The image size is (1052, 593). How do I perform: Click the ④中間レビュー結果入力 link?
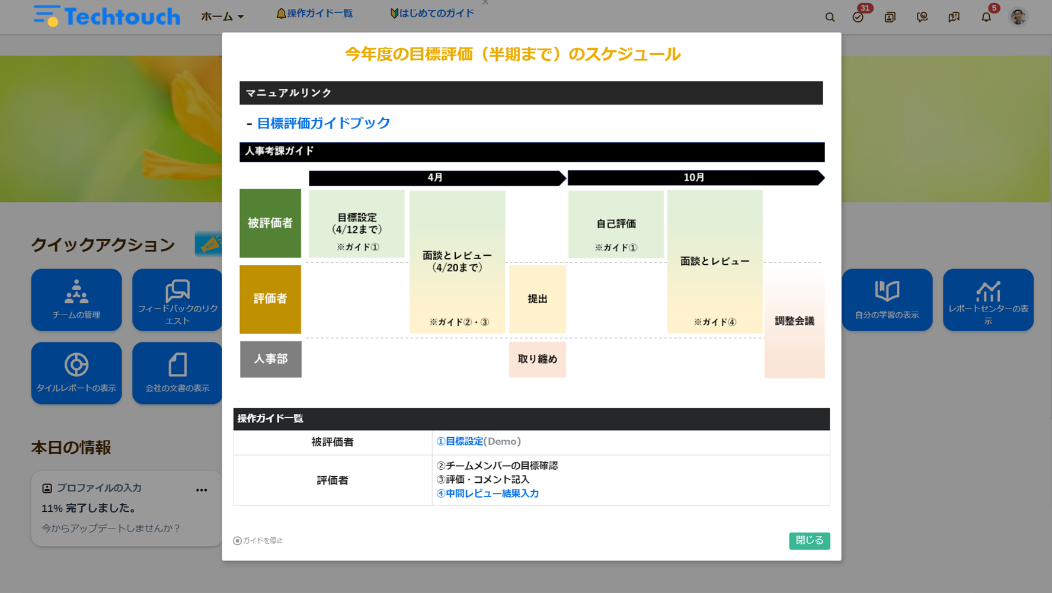[488, 493]
